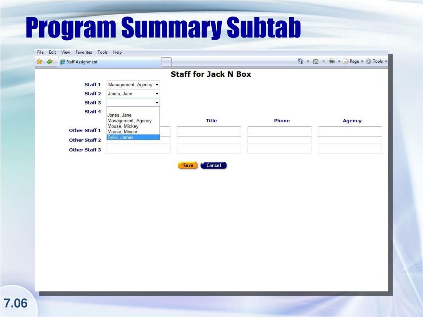
Task: Open the Favorites menu
Action: click(84, 52)
